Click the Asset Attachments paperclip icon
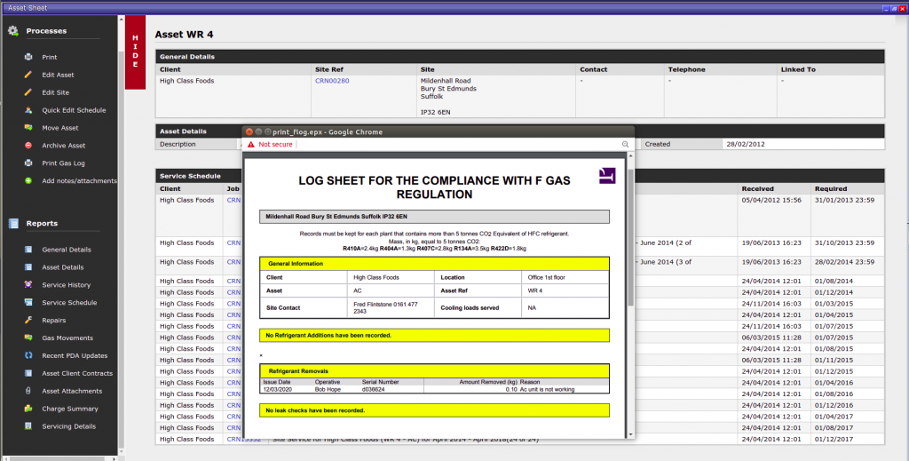909x461 pixels. pos(28,391)
